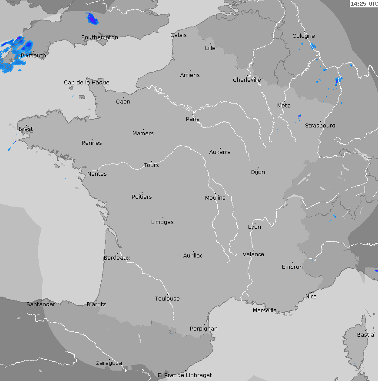Click the Santander city label

point(41,304)
